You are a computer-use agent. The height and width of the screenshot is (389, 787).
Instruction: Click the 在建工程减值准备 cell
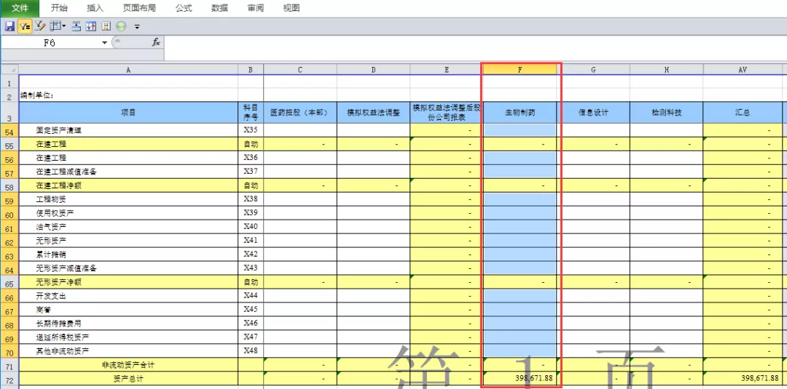[128, 172]
